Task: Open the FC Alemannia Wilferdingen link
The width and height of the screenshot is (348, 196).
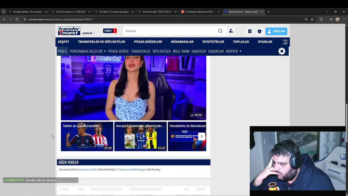Action: 131,170
